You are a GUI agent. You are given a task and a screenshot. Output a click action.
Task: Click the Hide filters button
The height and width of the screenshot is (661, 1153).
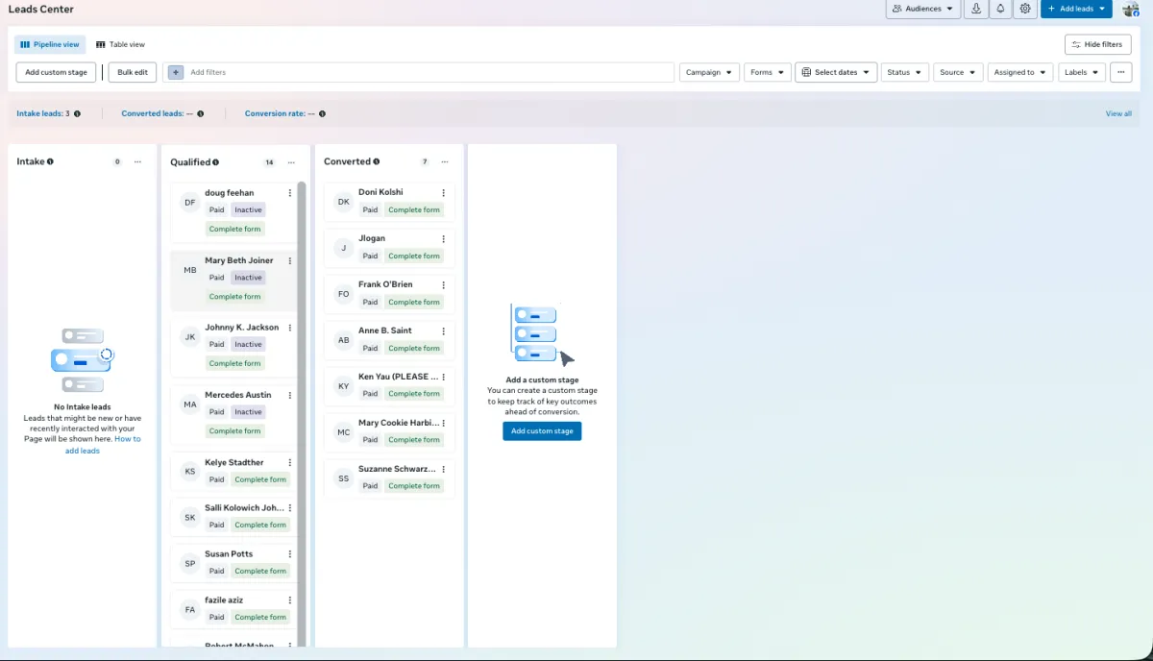point(1097,44)
